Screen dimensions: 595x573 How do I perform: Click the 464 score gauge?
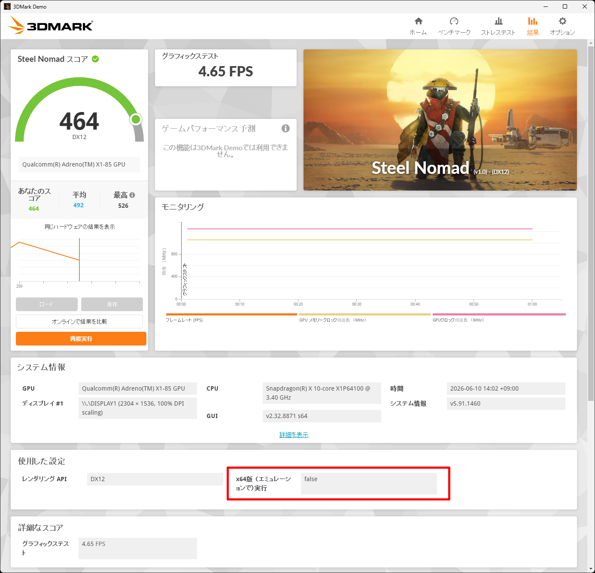tap(79, 109)
